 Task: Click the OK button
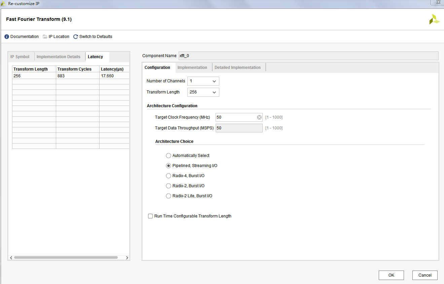point(391,275)
